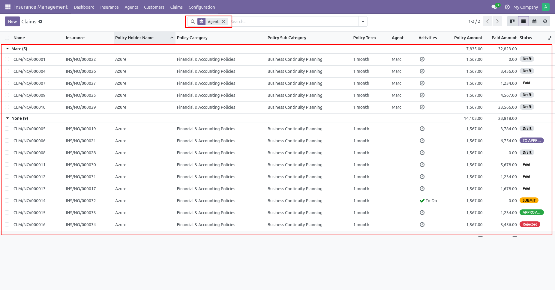Open the Insurance Management app title

pyautogui.click(x=41, y=7)
